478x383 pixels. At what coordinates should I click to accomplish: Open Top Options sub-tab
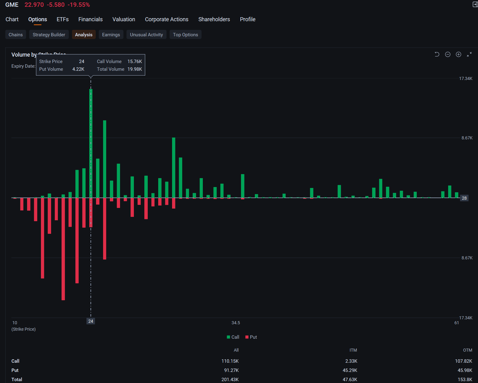coord(186,34)
